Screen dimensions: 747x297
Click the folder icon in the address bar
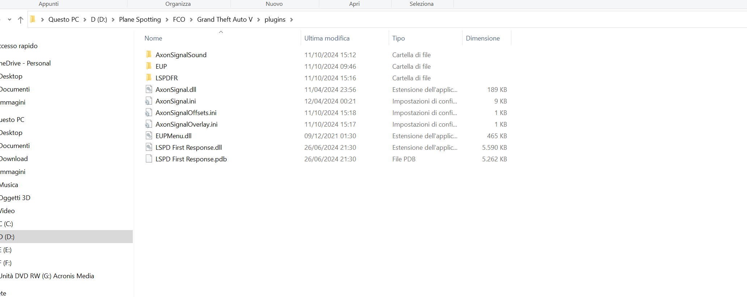[x=33, y=19]
